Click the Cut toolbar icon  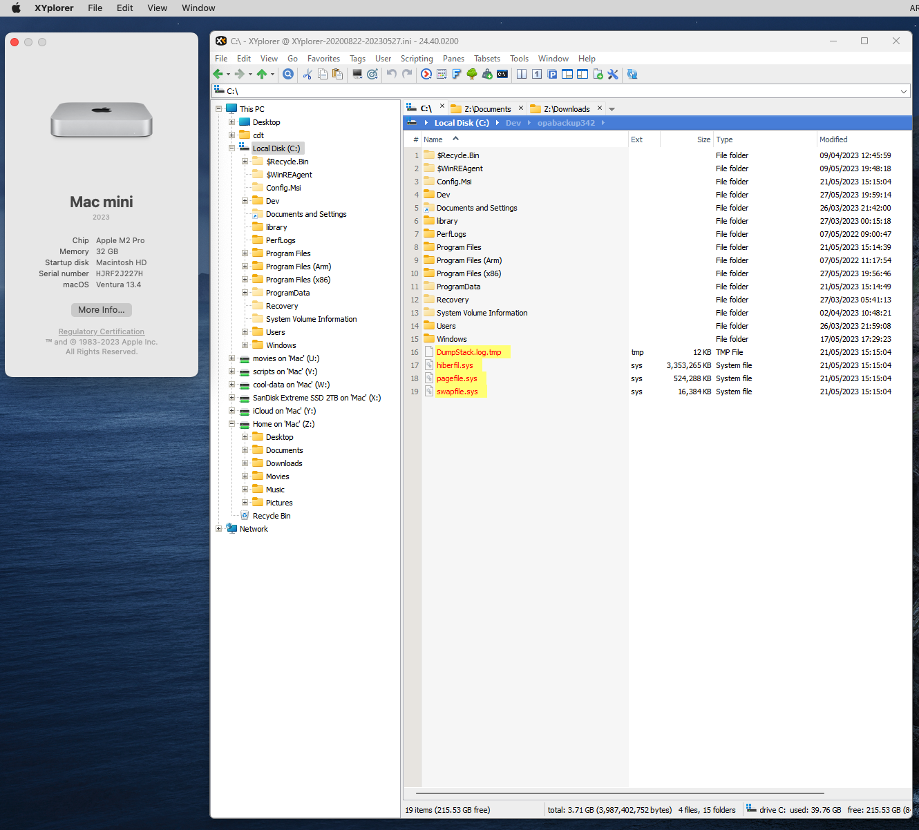(x=307, y=74)
